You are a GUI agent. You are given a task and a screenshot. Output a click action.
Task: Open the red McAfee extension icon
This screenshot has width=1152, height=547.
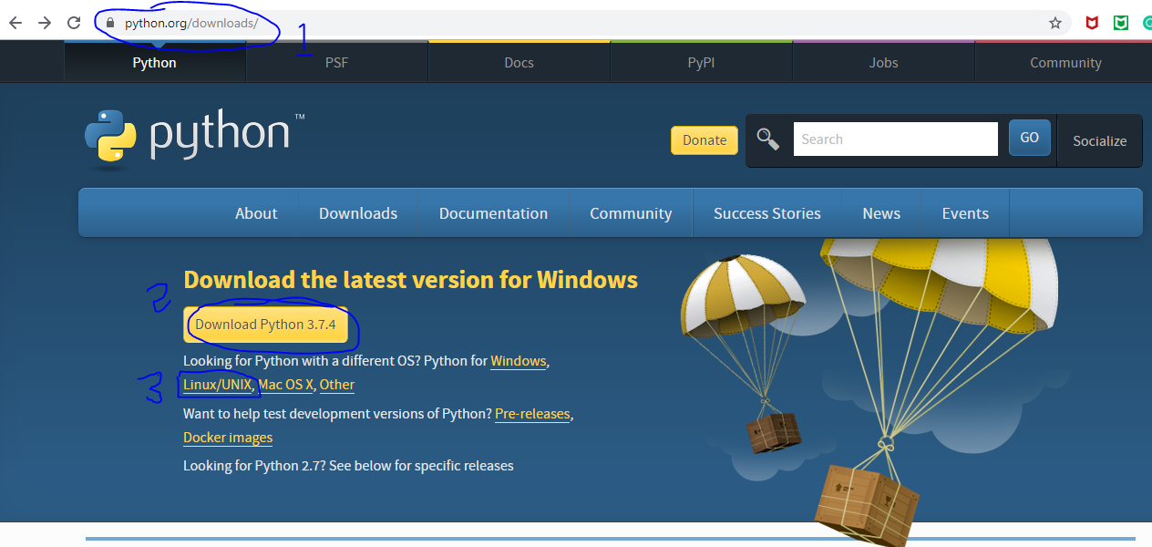click(1092, 23)
